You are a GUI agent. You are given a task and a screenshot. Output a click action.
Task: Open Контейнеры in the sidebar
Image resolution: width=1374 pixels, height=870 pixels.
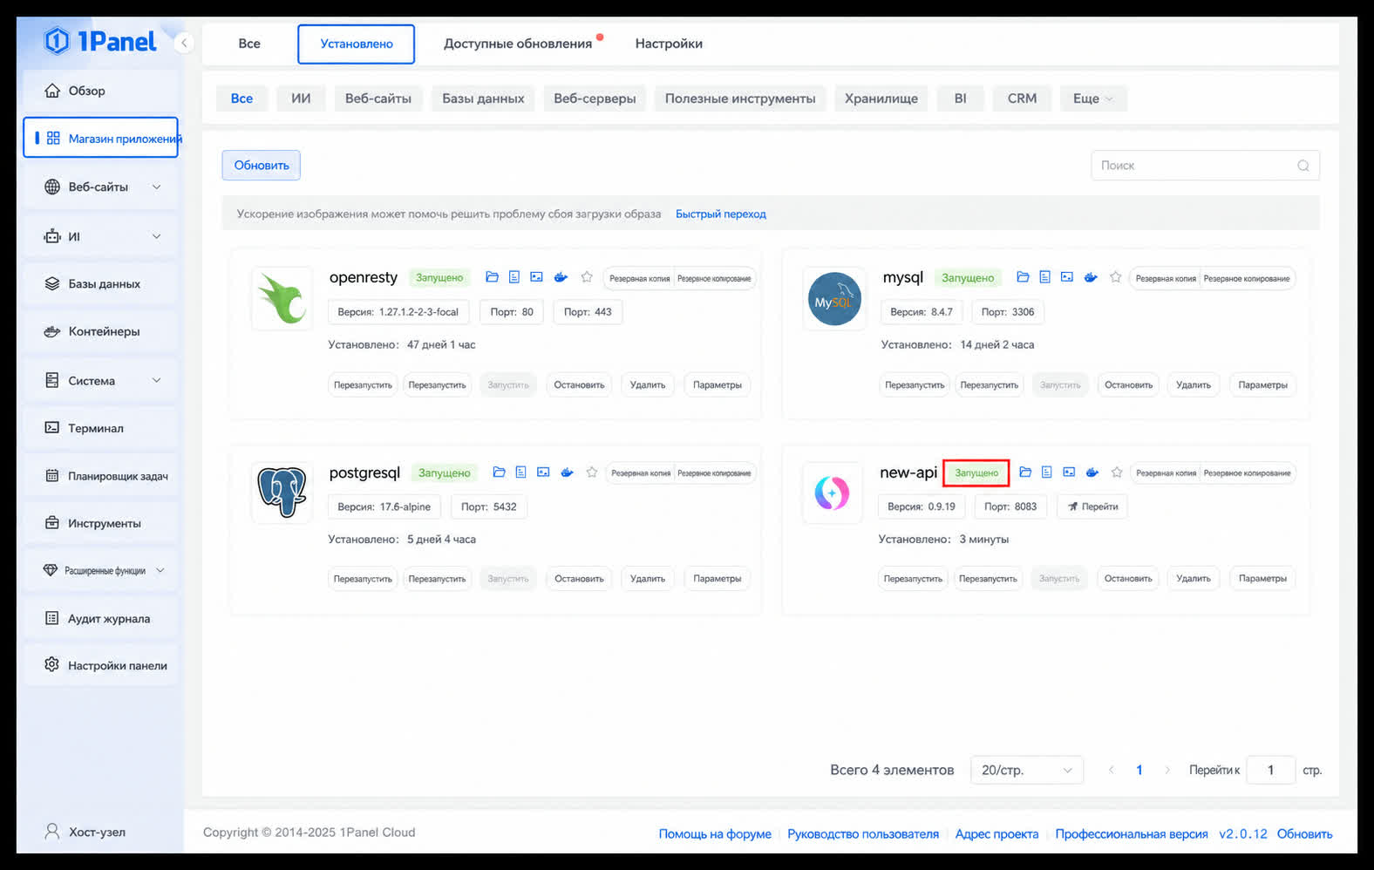click(101, 331)
